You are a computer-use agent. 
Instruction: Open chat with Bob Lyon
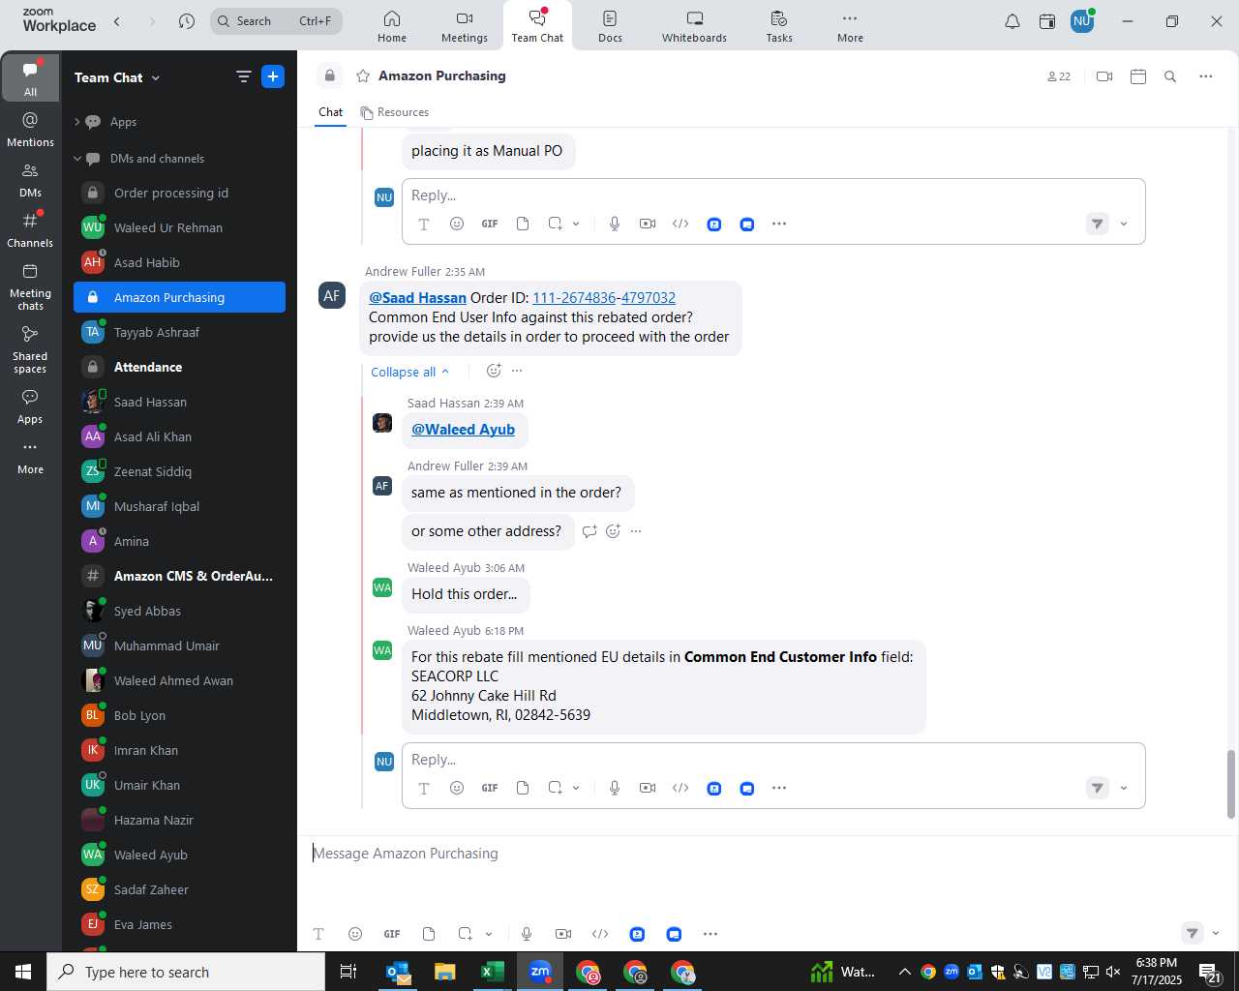tap(179, 715)
